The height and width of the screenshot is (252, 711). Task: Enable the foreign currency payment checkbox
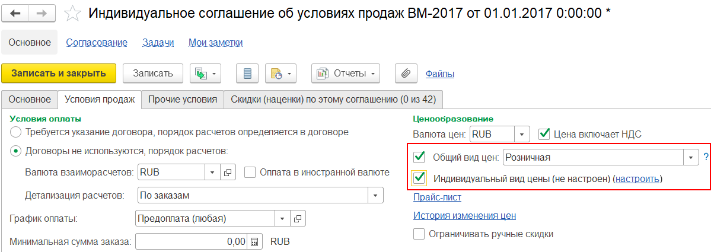(250, 173)
